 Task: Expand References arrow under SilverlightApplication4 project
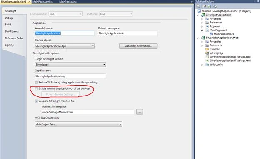point(202,23)
